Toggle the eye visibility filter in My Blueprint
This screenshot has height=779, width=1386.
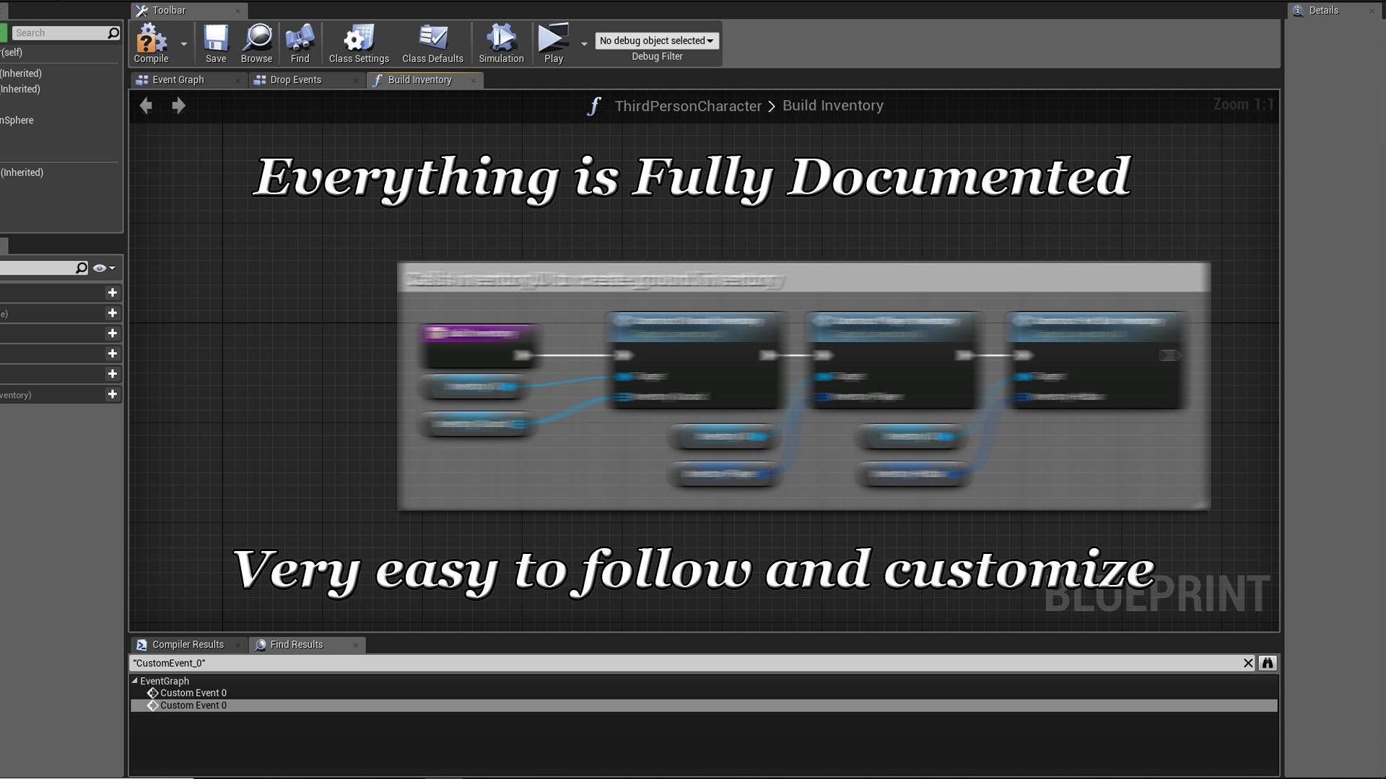(x=100, y=268)
